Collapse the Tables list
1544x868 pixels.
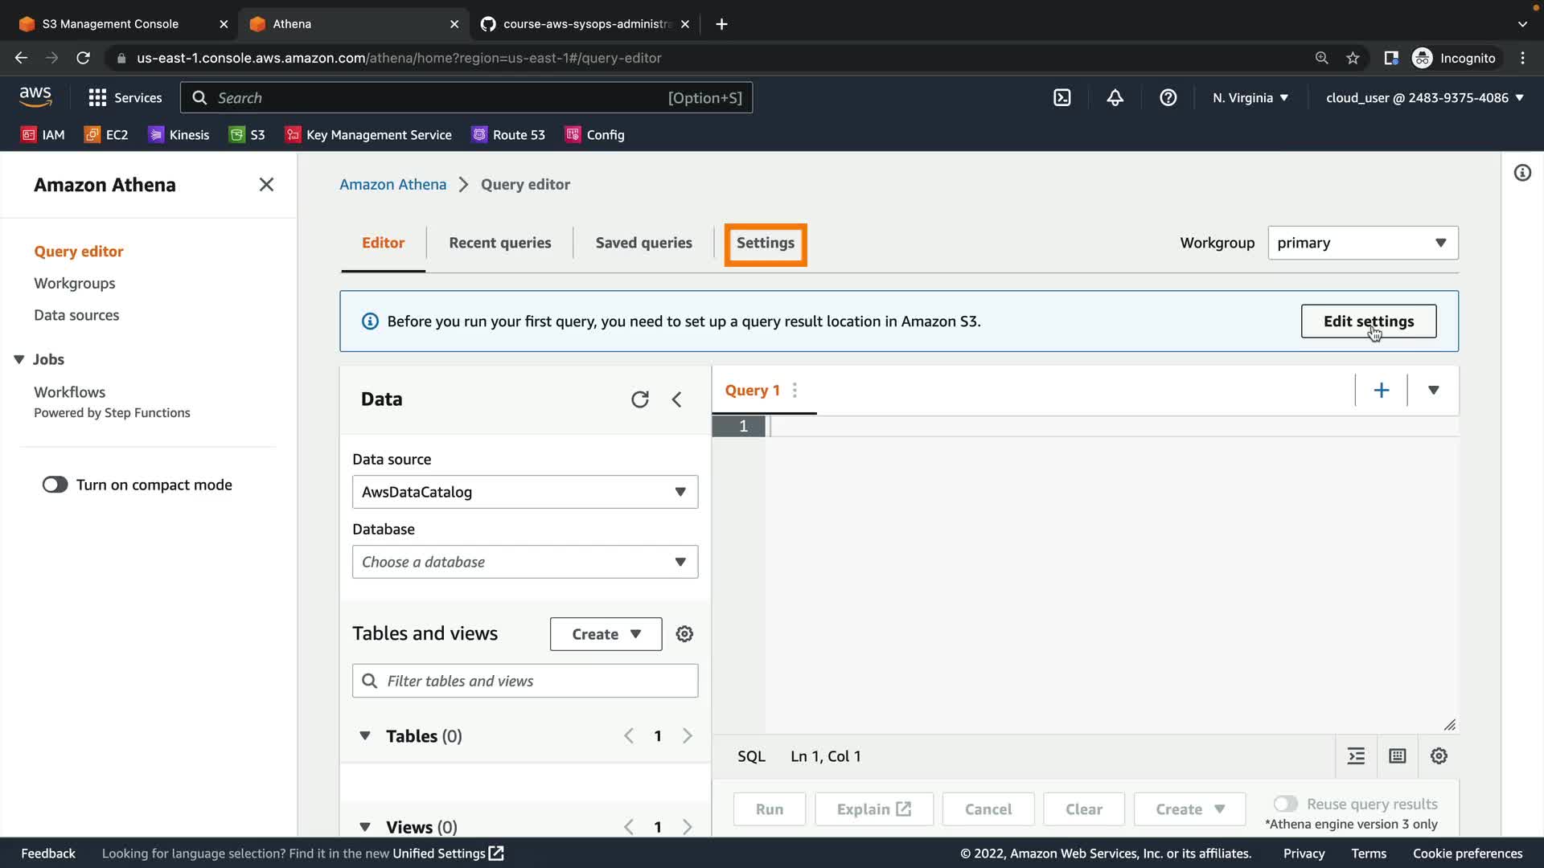[365, 736]
